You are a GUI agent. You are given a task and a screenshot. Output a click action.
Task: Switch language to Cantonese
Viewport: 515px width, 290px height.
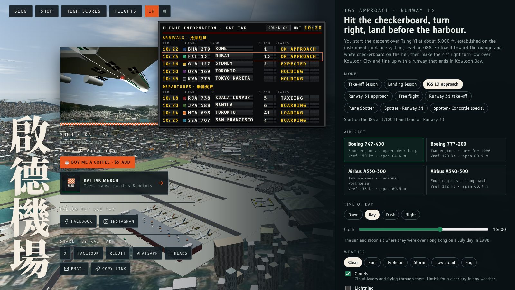point(164,11)
